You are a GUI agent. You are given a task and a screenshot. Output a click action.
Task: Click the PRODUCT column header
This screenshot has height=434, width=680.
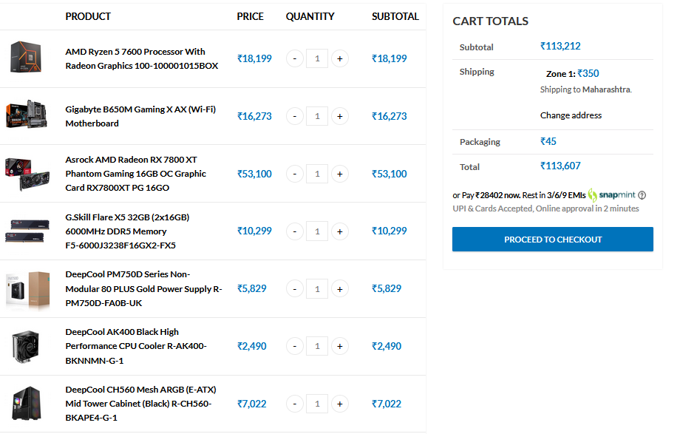coord(88,16)
